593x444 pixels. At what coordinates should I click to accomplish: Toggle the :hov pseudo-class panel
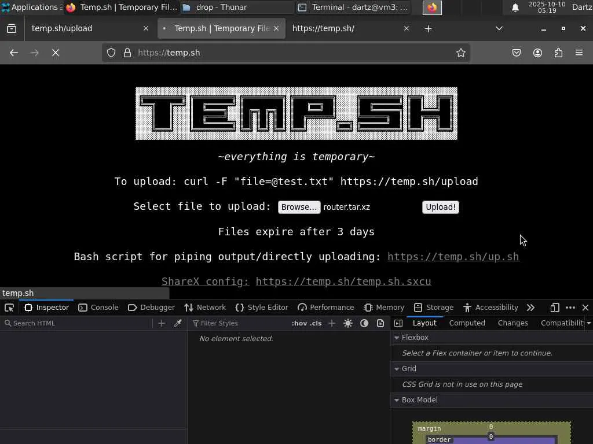[299, 323]
